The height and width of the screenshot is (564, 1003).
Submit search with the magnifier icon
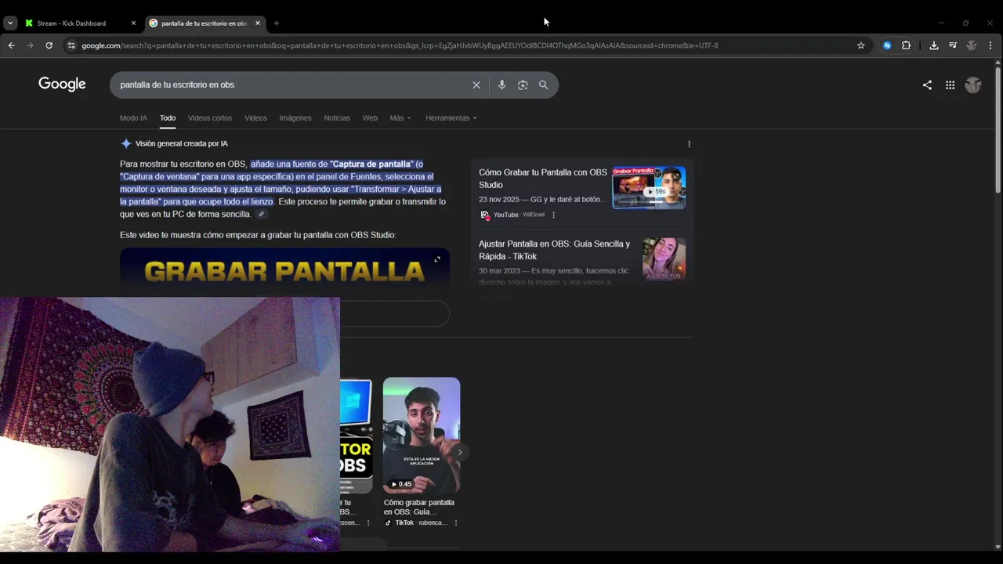click(543, 85)
